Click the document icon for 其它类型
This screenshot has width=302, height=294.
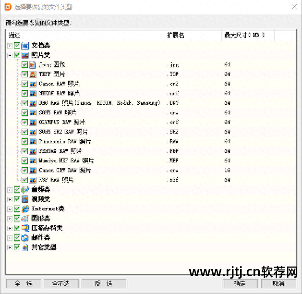pyautogui.click(x=25, y=247)
